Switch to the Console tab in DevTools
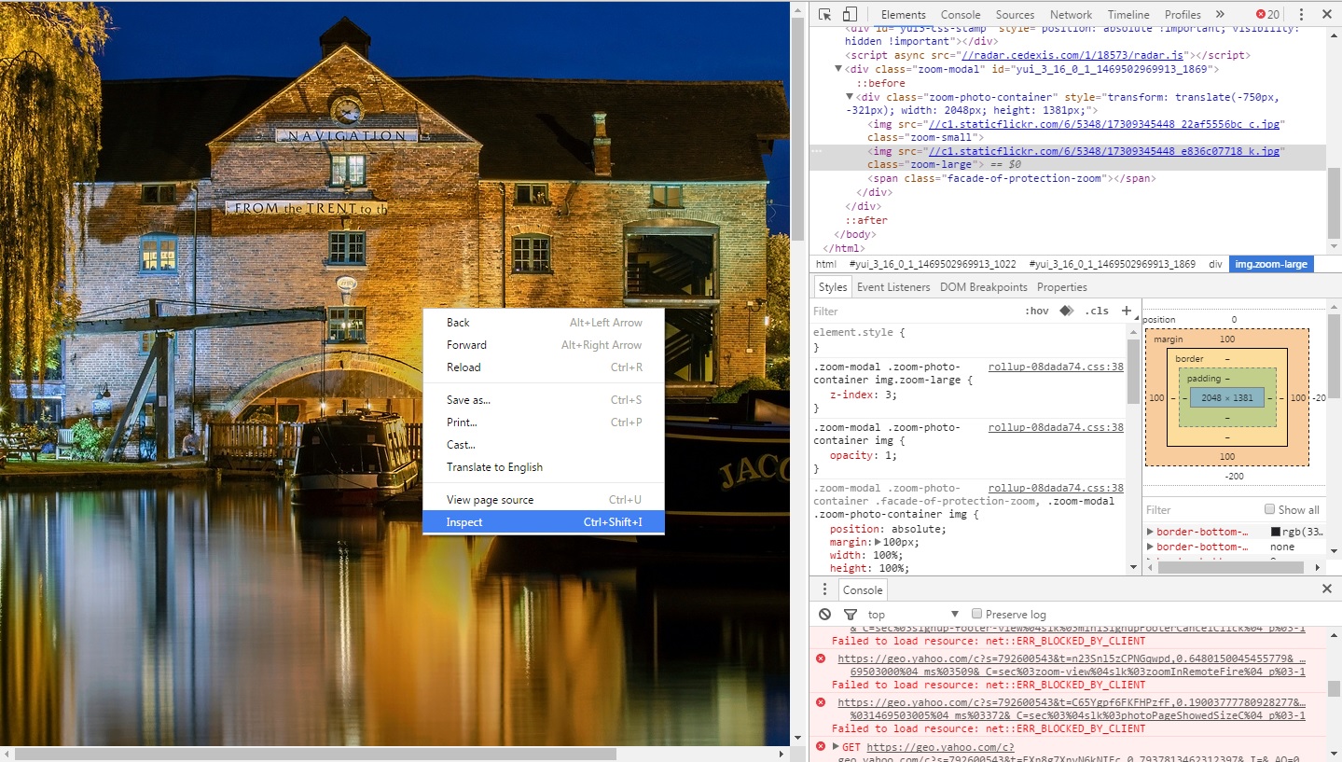Image resolution: width=1342 pixels, height=762 pixels. [x=961, y=14]
